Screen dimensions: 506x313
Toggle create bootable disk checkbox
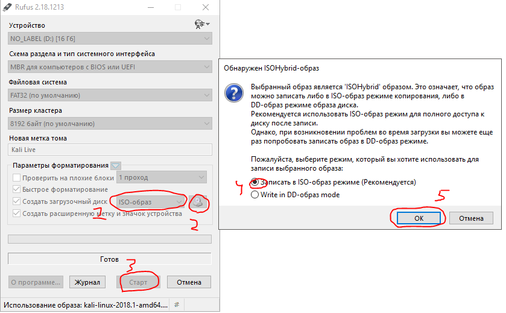(16, 201)
